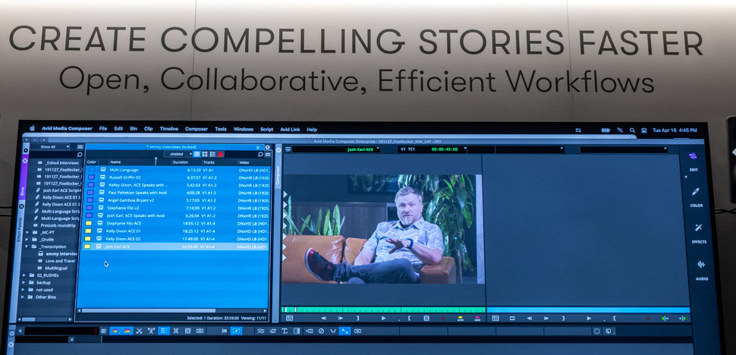Open the Clip menu
Viewport: 736px width, 355px height.
pyautogui.click(x=148, y=128)
